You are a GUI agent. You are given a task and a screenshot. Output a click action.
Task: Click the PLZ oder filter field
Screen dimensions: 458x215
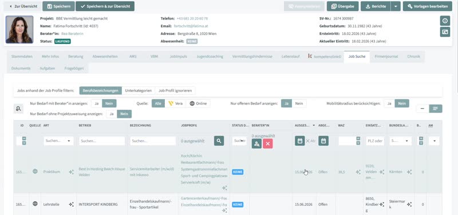click(x=375, y=141)
